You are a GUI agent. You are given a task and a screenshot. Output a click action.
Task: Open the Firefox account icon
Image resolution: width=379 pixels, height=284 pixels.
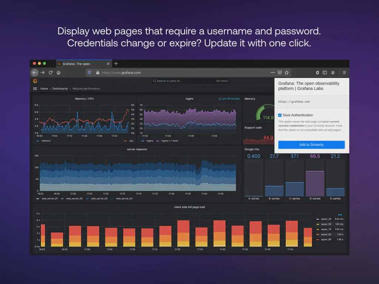[x=332, y=72]
